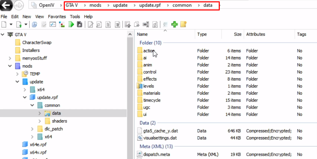Select the CharacterSwap folder in the tree
Viewport: 317px width, 159px height.
(x=37, y=42)
